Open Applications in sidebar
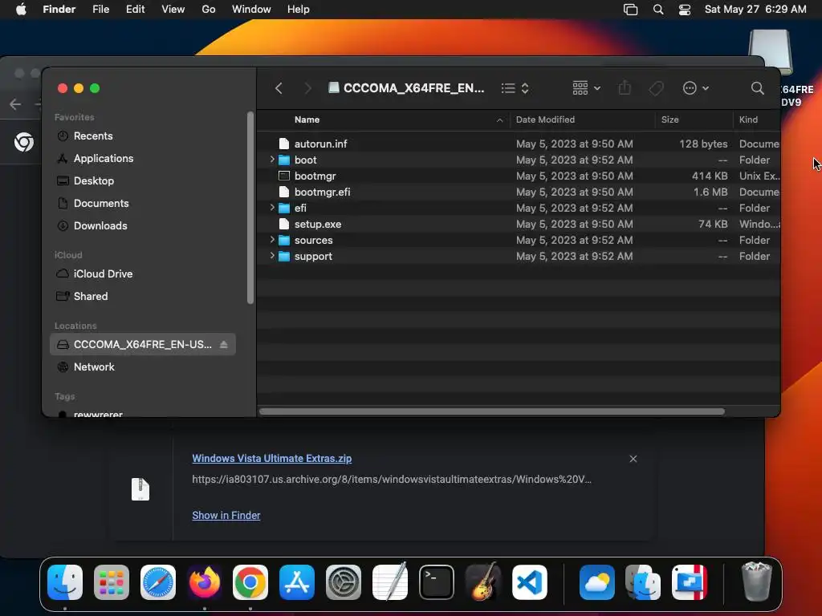The height and width of the screenshot is (616, 822). tap(104, 158)
